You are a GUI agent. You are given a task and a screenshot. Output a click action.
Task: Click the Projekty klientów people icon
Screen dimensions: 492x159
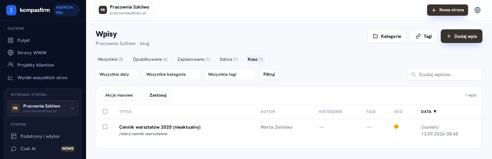pyautogui.click(x=11, y=65)
